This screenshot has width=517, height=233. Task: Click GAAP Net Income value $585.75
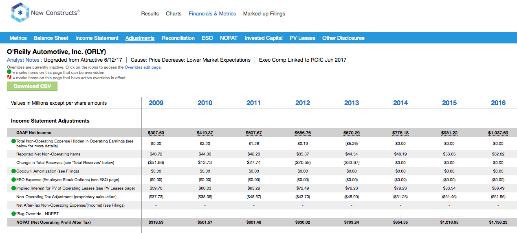[x=303, y=133]
